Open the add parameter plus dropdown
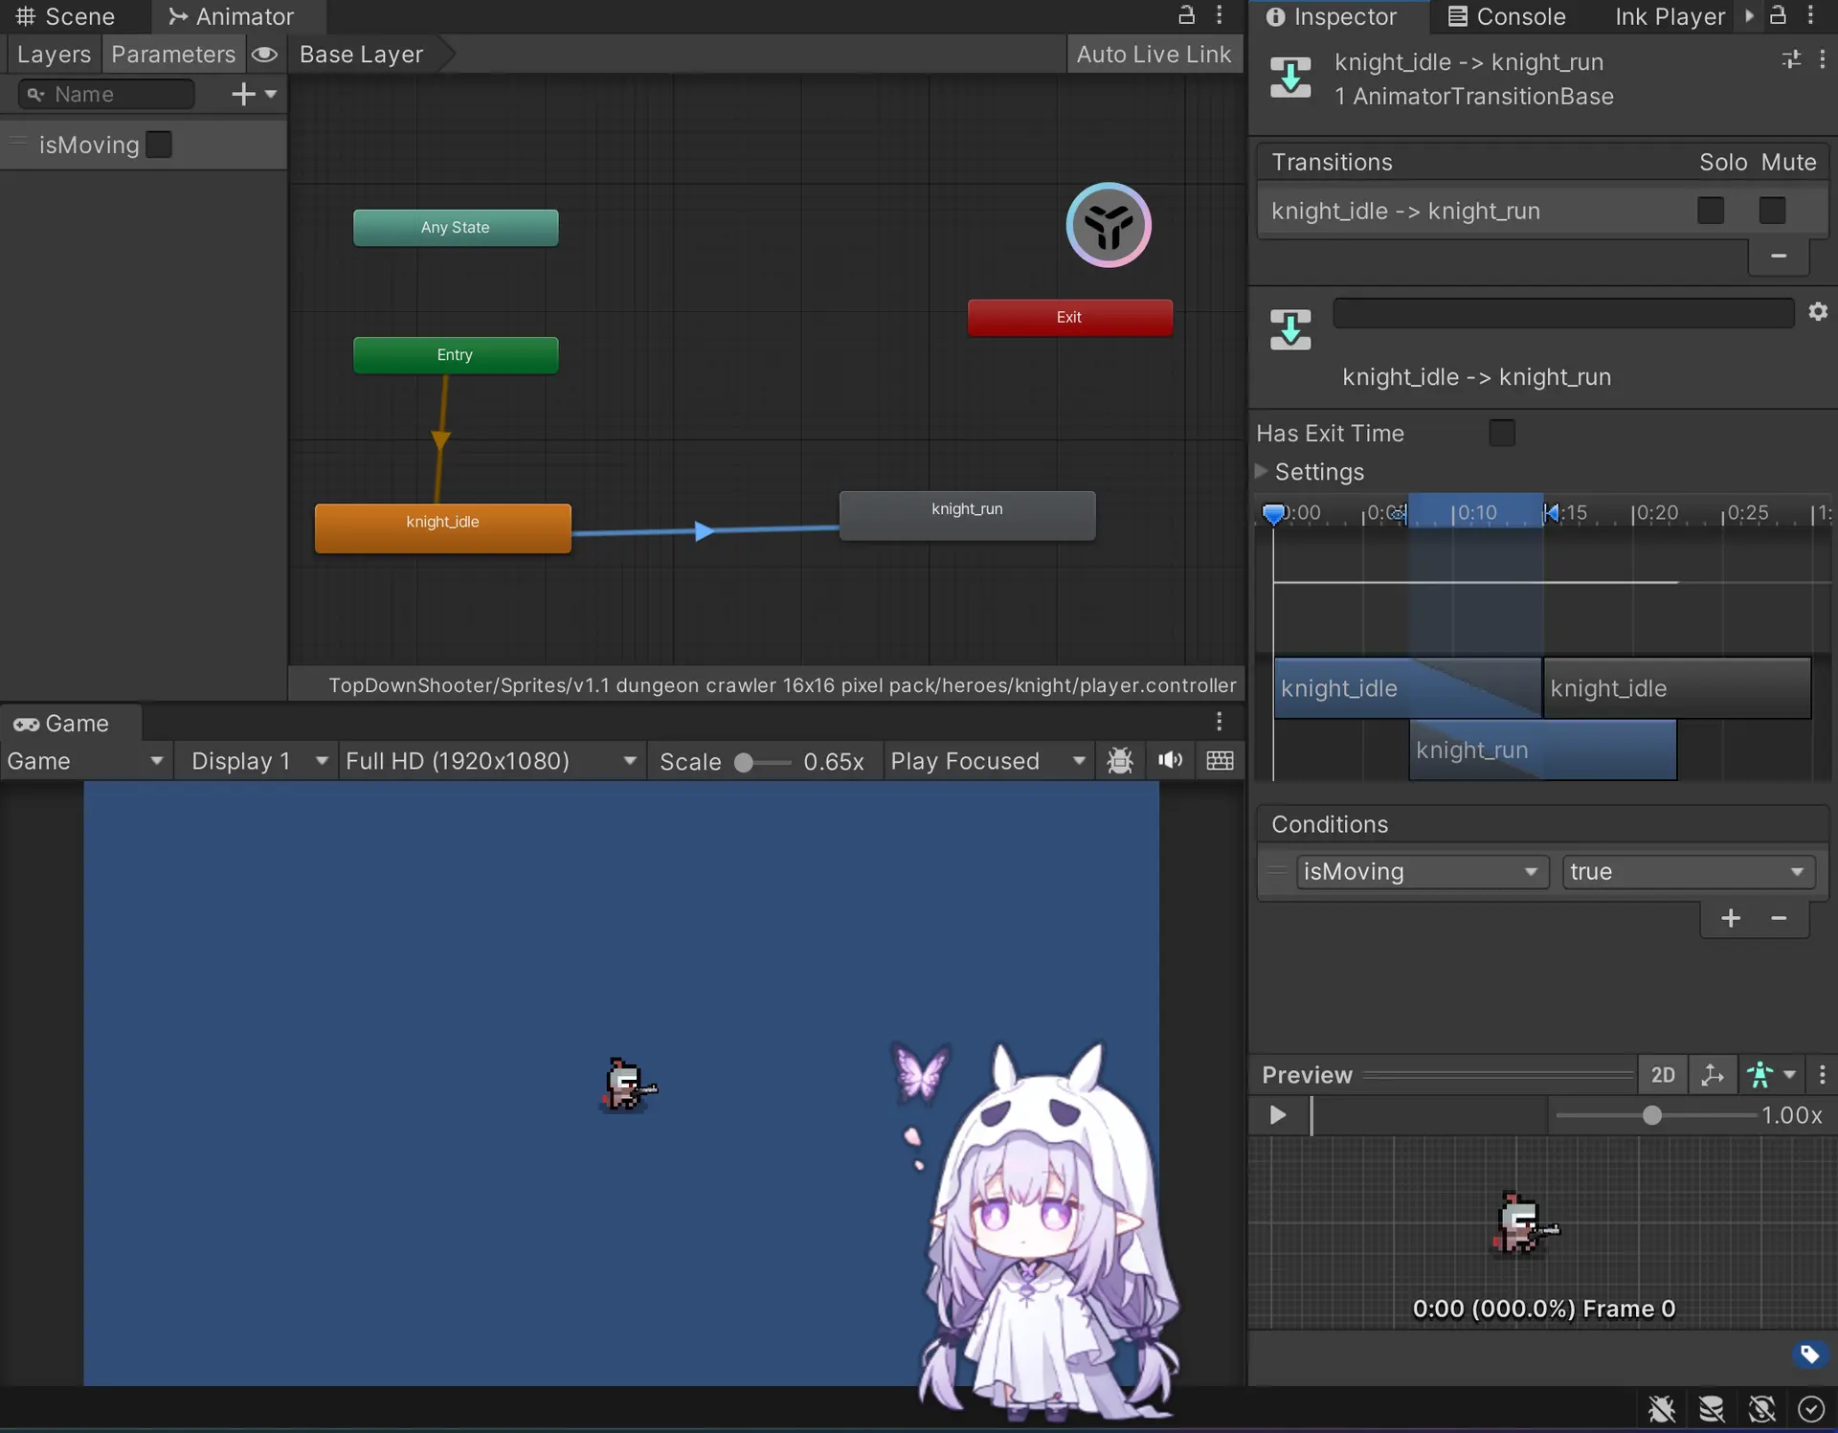 coord(254,94)
